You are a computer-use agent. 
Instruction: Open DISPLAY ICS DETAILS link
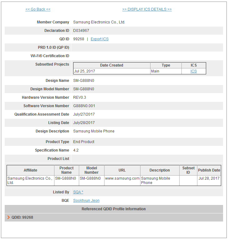tap(147, 9)
